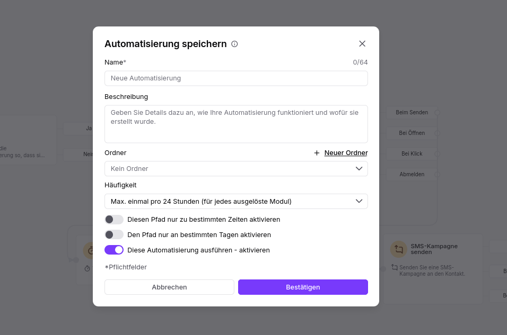
Task: Toggle Den Pfad nur an bestimmten Tagen
Action: (114, 234)
